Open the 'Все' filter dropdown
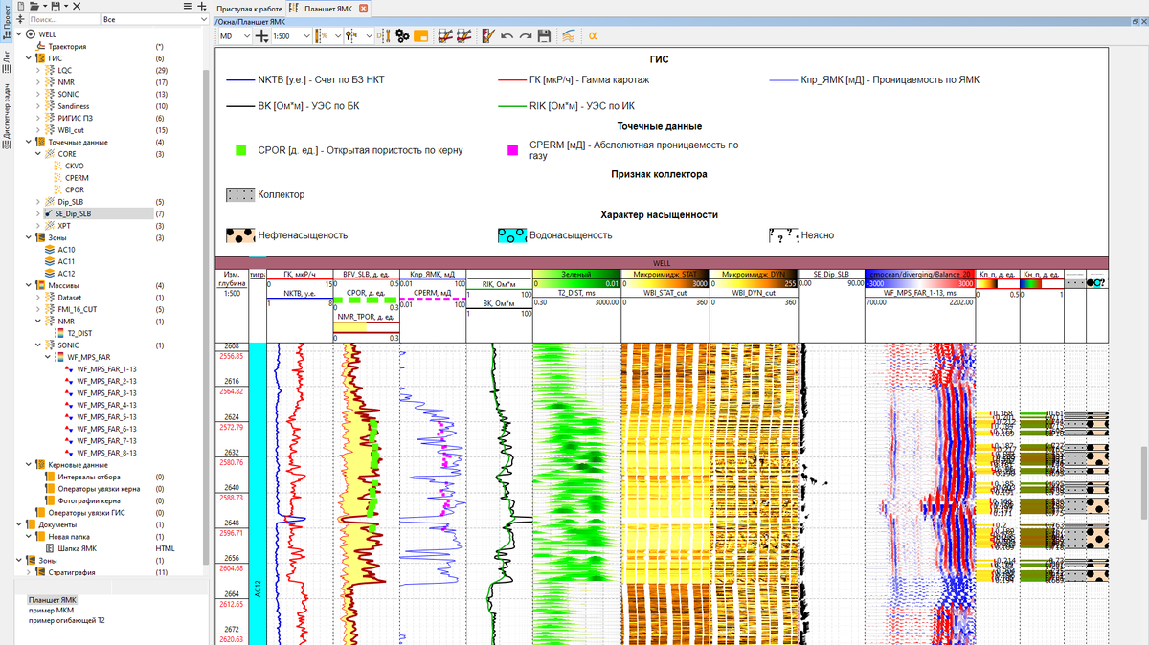The image size is (1149, 645). (x=153, y=19)
